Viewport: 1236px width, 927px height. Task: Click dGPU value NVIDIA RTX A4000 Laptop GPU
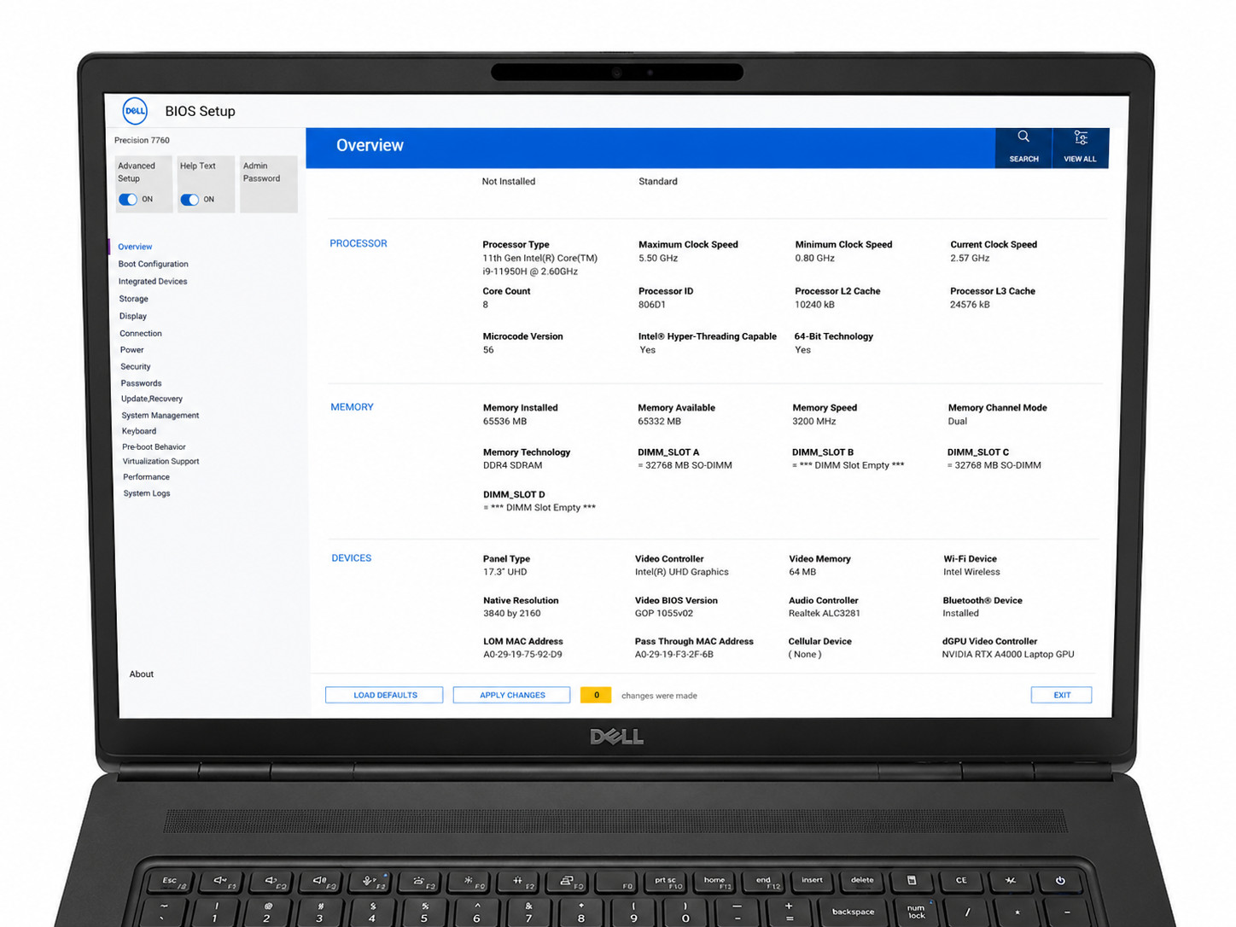1008,655
